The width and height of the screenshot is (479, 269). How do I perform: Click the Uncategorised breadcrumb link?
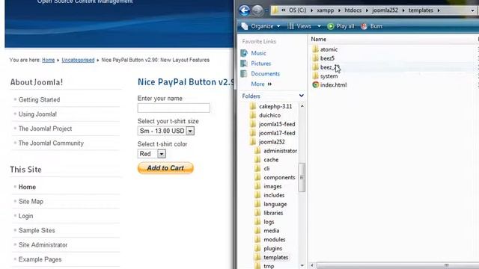coord(78,60)
